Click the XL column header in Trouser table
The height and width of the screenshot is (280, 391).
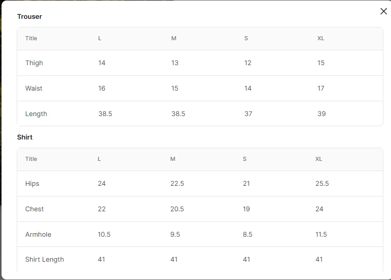tap(321, 38)
